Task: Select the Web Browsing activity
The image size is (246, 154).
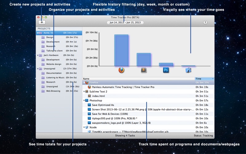Action: coord(59,91)
